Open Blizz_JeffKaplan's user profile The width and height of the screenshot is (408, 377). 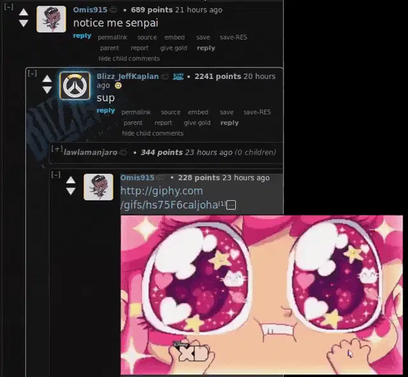[127, 76]
